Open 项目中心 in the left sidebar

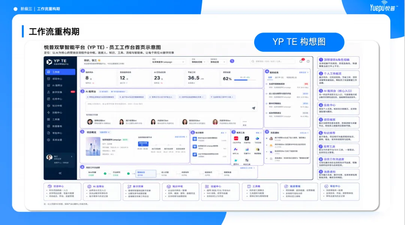60,79
